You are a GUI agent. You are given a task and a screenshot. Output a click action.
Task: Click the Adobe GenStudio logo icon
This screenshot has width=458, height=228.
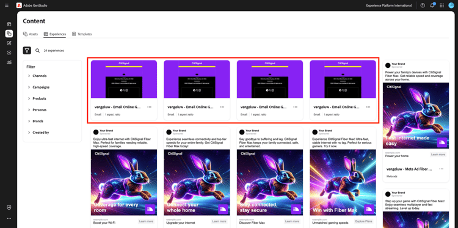[x=19, y=6]
